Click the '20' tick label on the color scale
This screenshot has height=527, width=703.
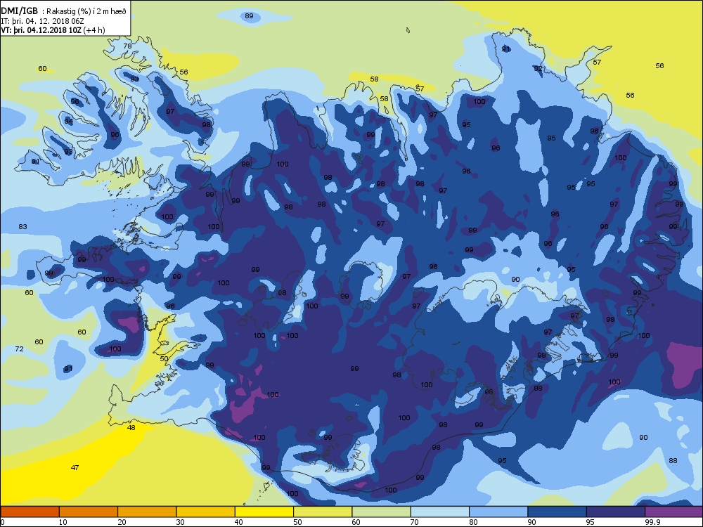[x=122, y=522]
